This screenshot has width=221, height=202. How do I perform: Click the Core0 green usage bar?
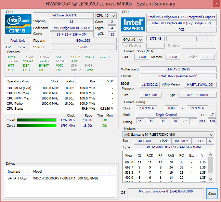tap(37, 120)
